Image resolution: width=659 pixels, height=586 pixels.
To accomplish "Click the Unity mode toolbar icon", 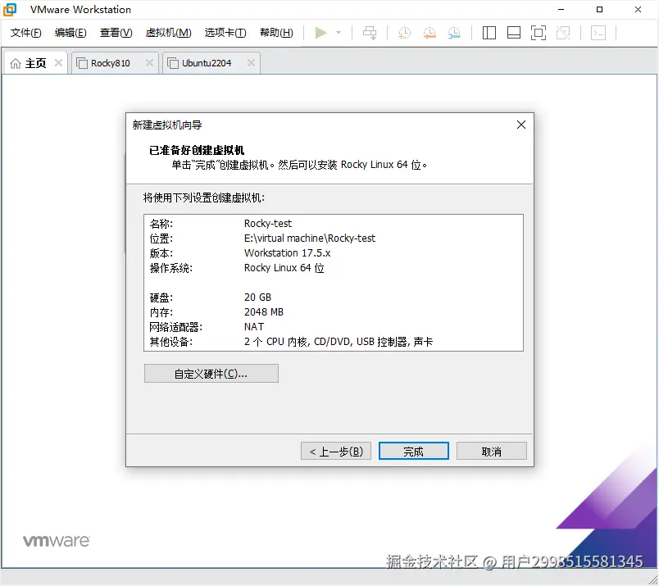I will tap(563, 33).
